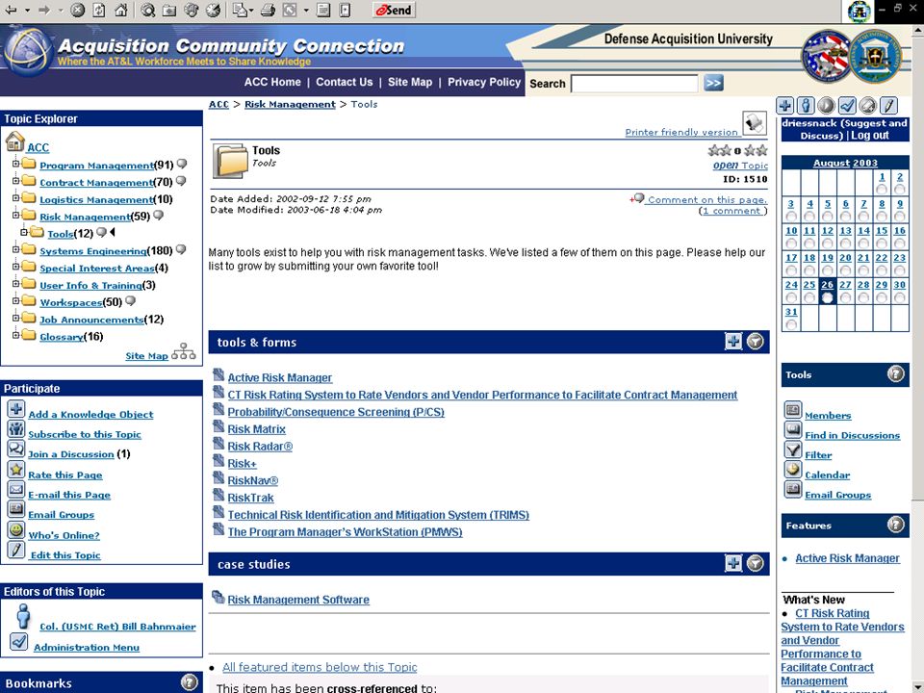The height and width of the screenshot is (693, 924).
Task: Click Comment on this page link
Action: (x=707, y=200)
